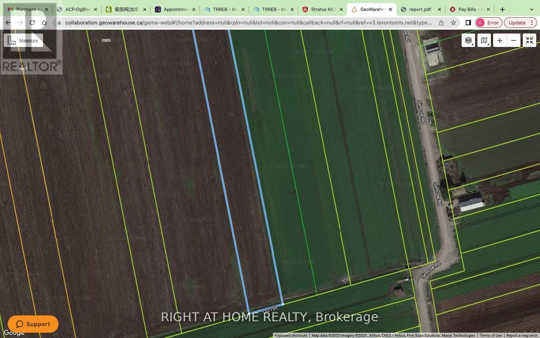Zoom in on the map
The width and height of the screenshot is (540, 338).
tap(500, 41)
